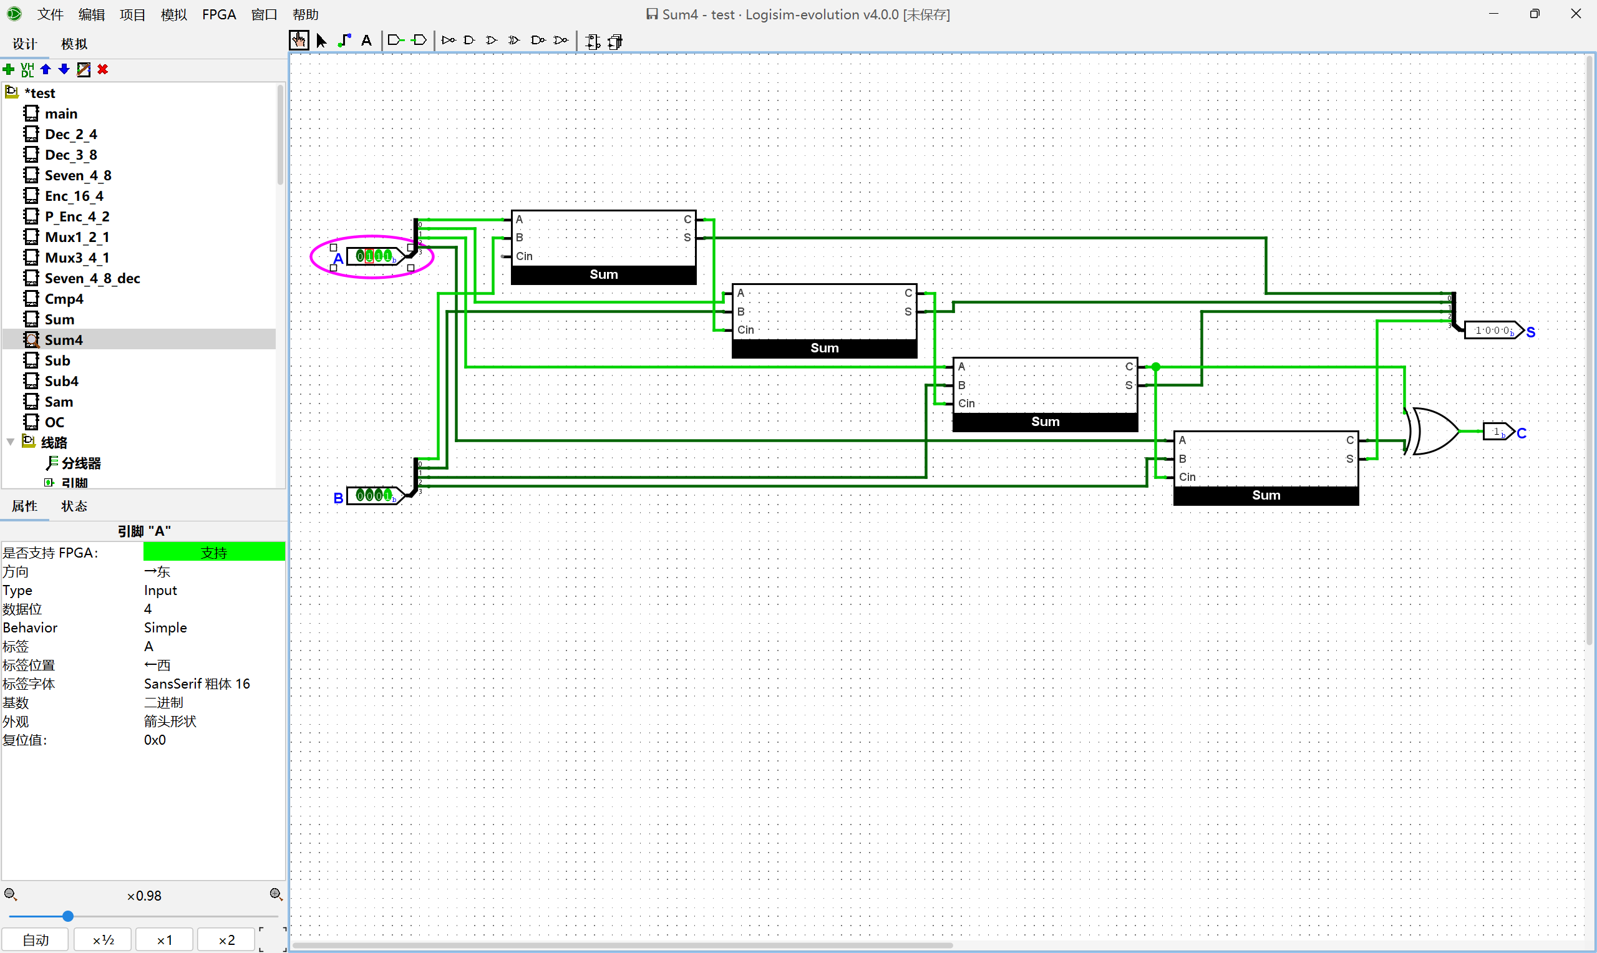Open the FPGA menu
Screen dimensions: 1597x953
click(x=218, y=14)
